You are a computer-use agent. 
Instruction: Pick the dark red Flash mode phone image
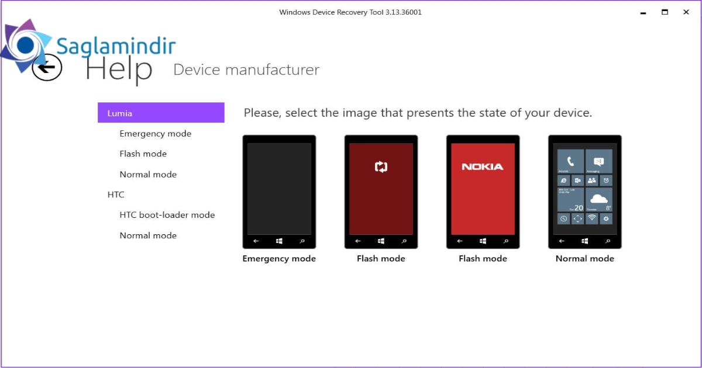tap(381, 192)
